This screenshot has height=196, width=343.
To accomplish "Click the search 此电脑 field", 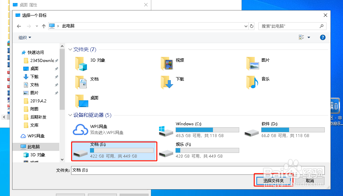I will coord(292,26).
